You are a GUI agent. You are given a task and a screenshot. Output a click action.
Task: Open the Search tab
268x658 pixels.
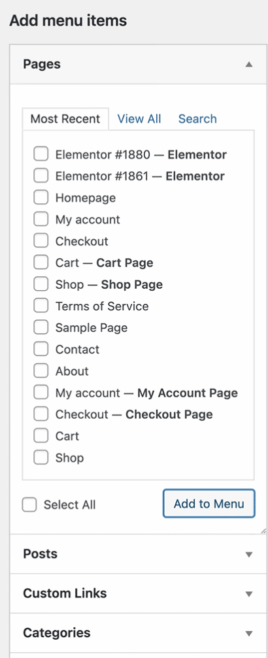tap(197, 119)
